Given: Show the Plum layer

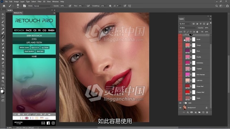Looking at the screenshot, I should pyautogui.click(x=180, y=51).
